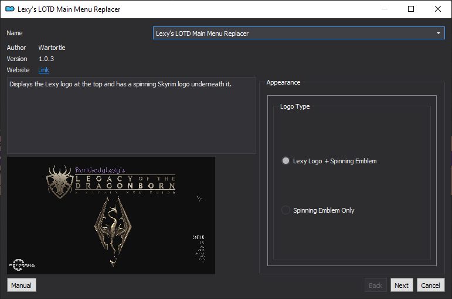Image resolution: width=452 pixels, height=299 pixels.
Task: Click the Appearance group label
Action: point(283,82)
